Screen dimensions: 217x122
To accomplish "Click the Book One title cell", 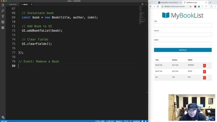I will tap(159, 65).
